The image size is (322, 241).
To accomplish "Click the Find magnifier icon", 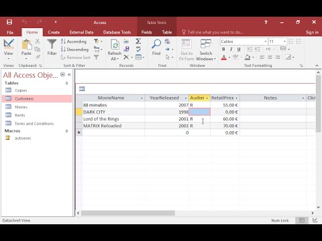I will point(156,44).
